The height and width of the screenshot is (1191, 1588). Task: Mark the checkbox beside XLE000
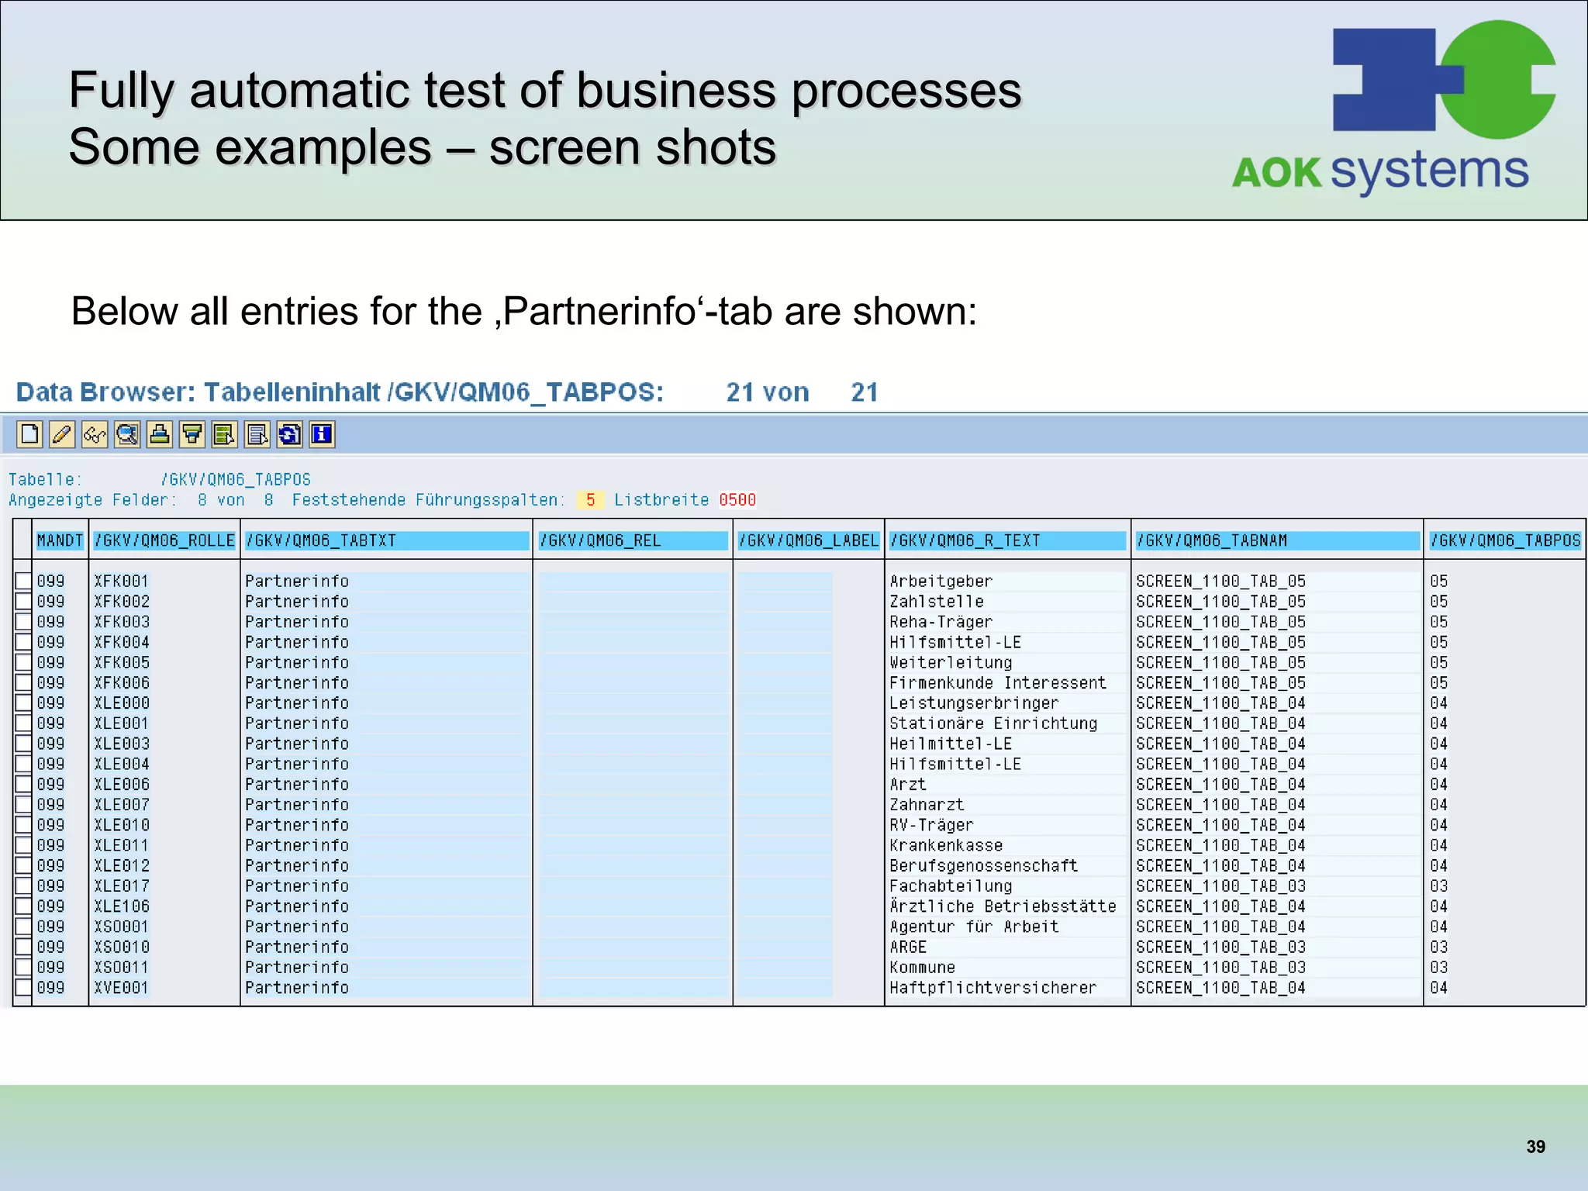coord(23,703)
